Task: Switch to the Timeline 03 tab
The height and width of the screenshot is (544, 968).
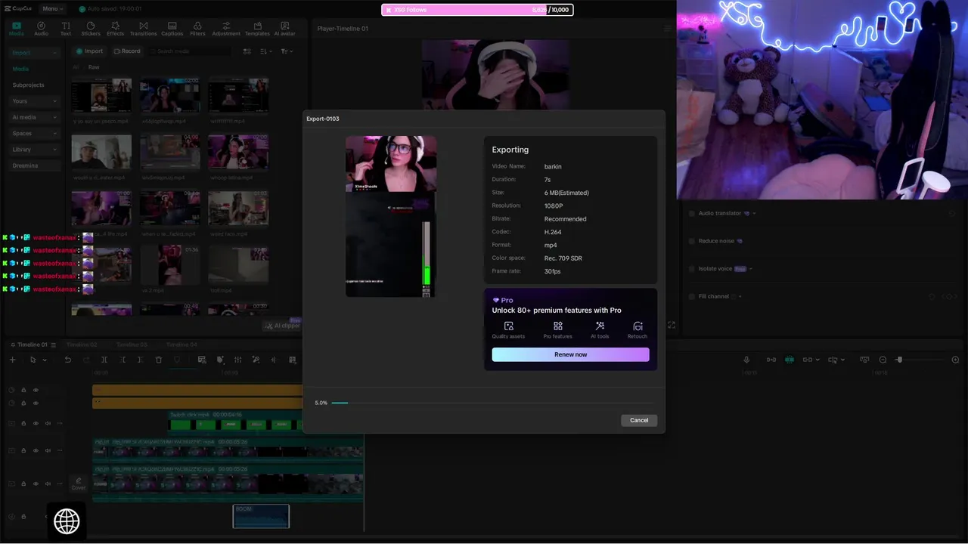Action: 132,345
